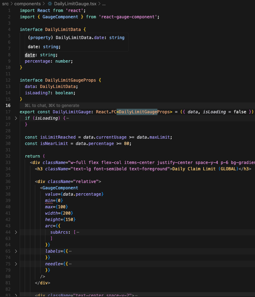255x297 pixels.
Task: Click the ellipsis after folded subArcs bracket
Action: tap(77, 232)
